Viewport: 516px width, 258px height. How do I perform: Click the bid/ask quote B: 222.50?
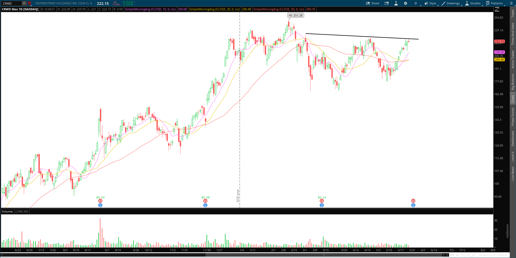click(128, 2)
